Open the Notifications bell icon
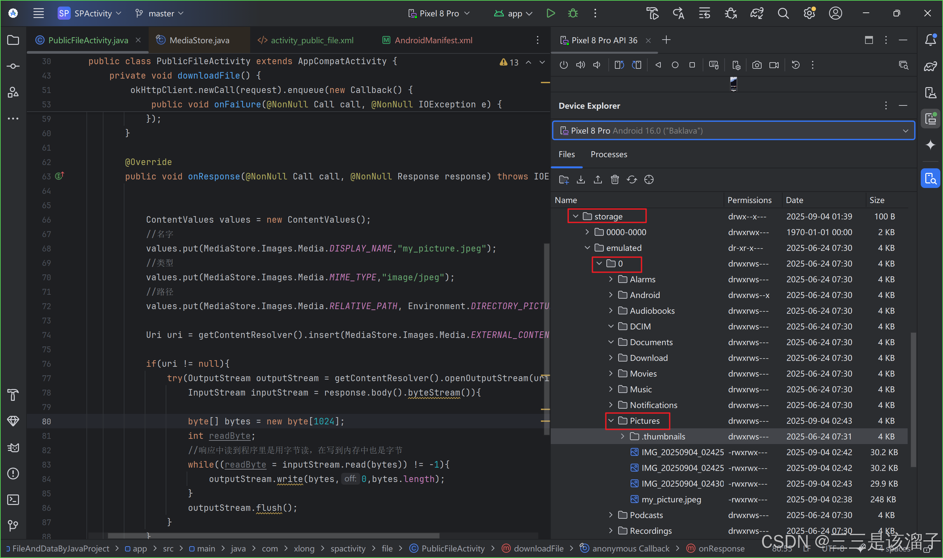The width and height of the screenshot is (943, 558). click(x=930, y=40)
